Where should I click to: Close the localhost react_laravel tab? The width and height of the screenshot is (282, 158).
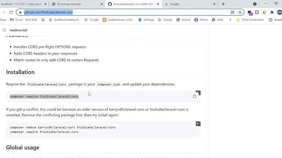45,4
